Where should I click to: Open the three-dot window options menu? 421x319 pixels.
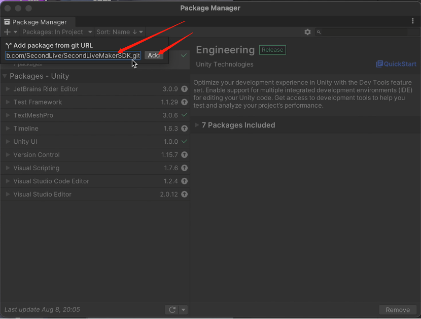click(413, 21)
